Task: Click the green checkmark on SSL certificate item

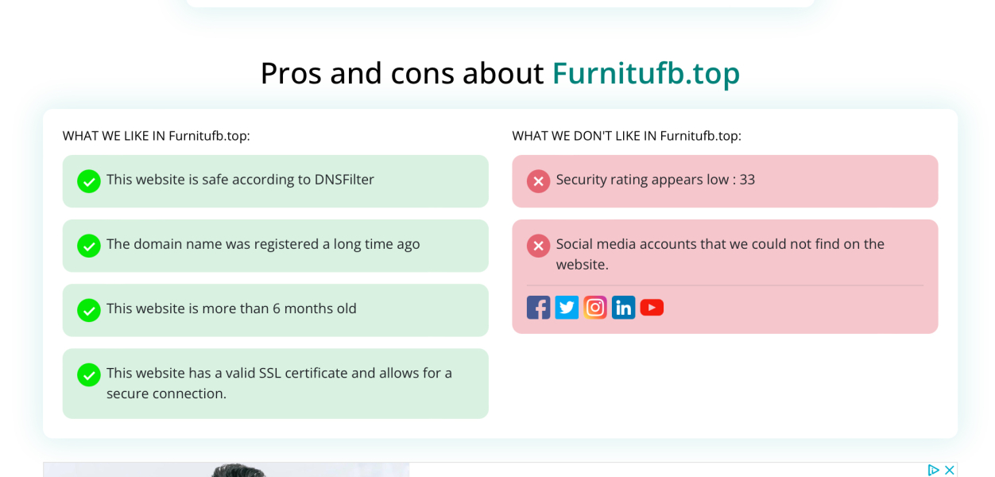Action: [88, 374]
